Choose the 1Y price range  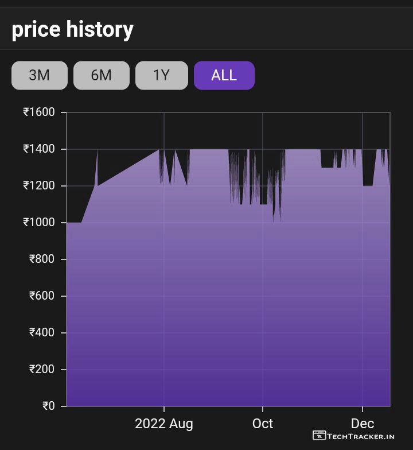[x=161, y=75]
